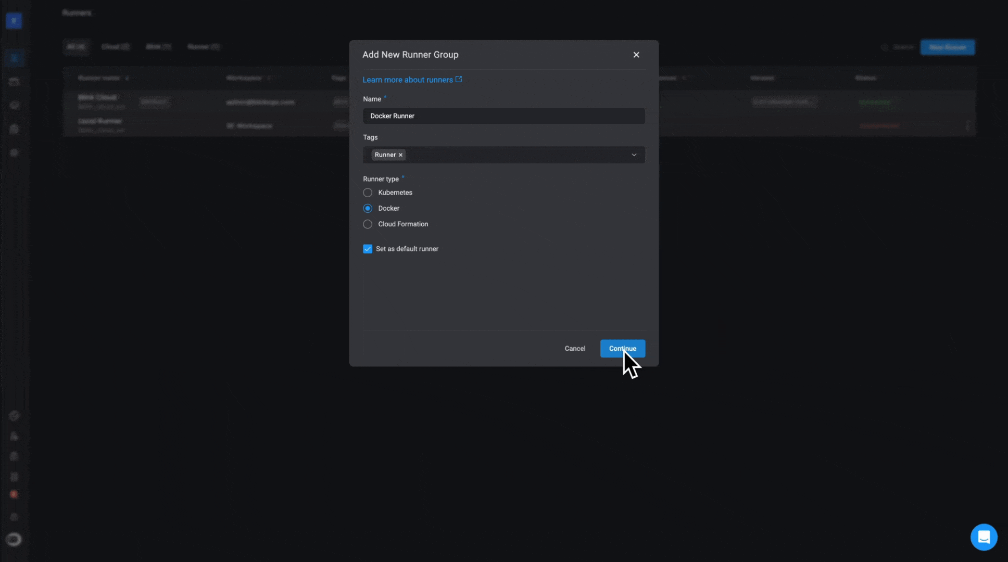Screen dimensions: 1008x562
Task: Click Learn more about runners link
Action: click(x=411, y=80)
